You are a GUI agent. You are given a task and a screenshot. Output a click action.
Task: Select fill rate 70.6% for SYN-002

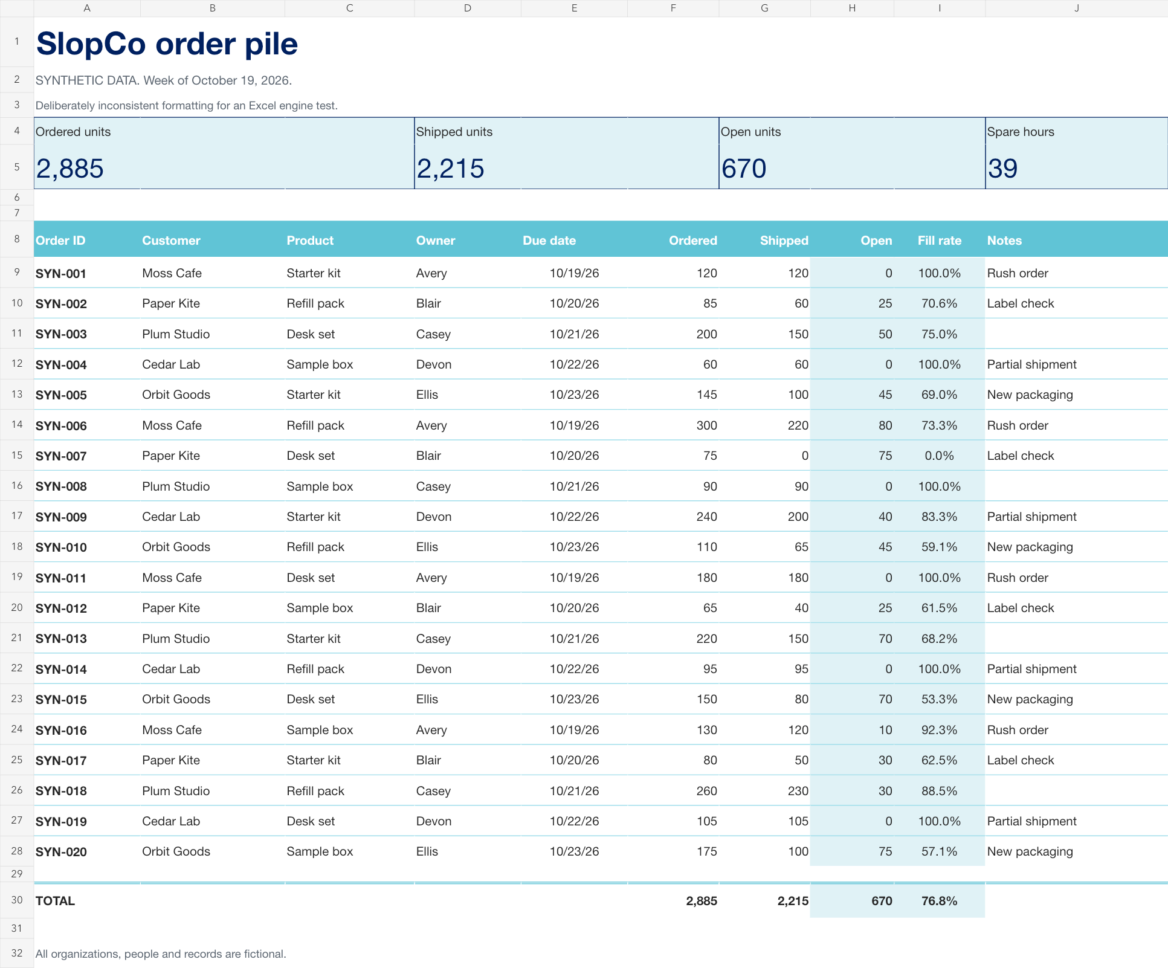pyautogui.click(x=940, y=303)
